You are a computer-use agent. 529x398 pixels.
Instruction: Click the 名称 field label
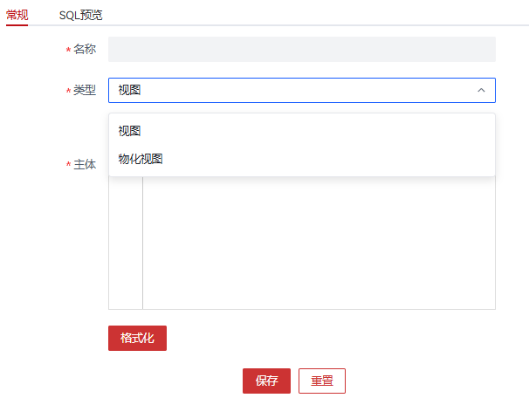pyautogui.click(x=85, y=50)
